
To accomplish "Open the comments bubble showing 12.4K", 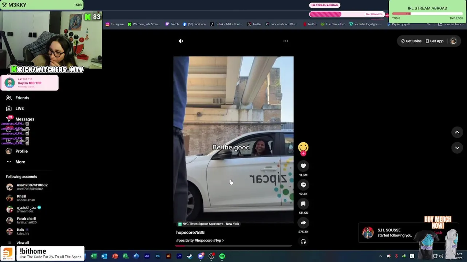I will pos(303,185).
